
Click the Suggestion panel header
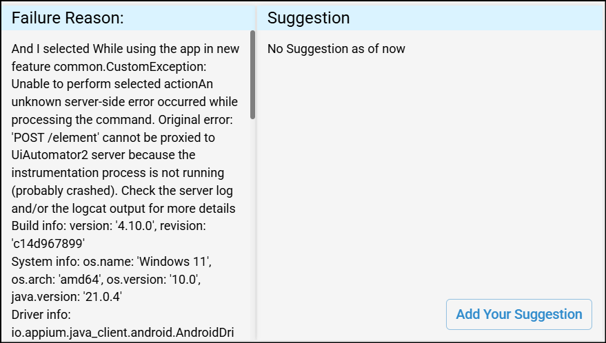click(x=308, y=19)
